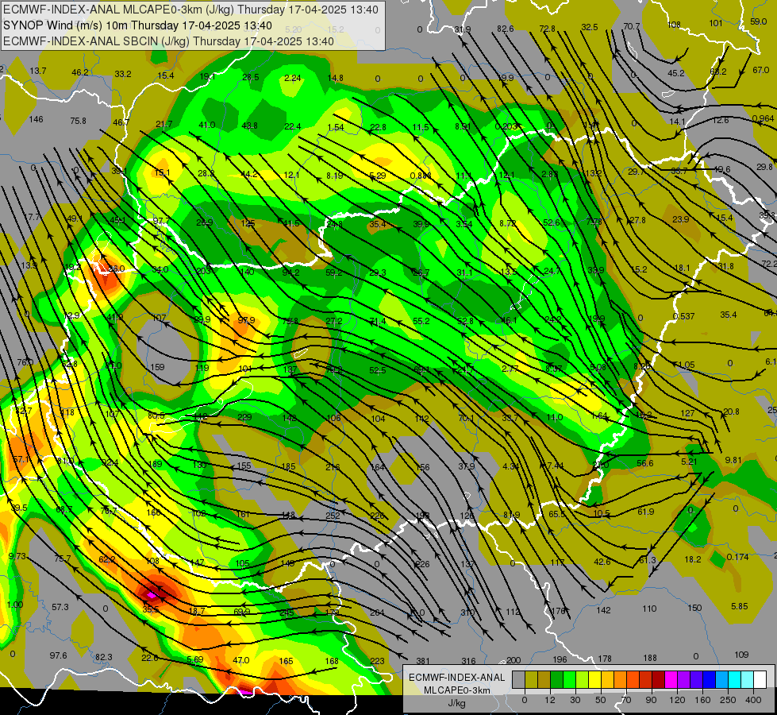This screenshot has height=715, width=777.
Task: Pick the olive swatch right of the 0 tick
Action: coord(531,679)
